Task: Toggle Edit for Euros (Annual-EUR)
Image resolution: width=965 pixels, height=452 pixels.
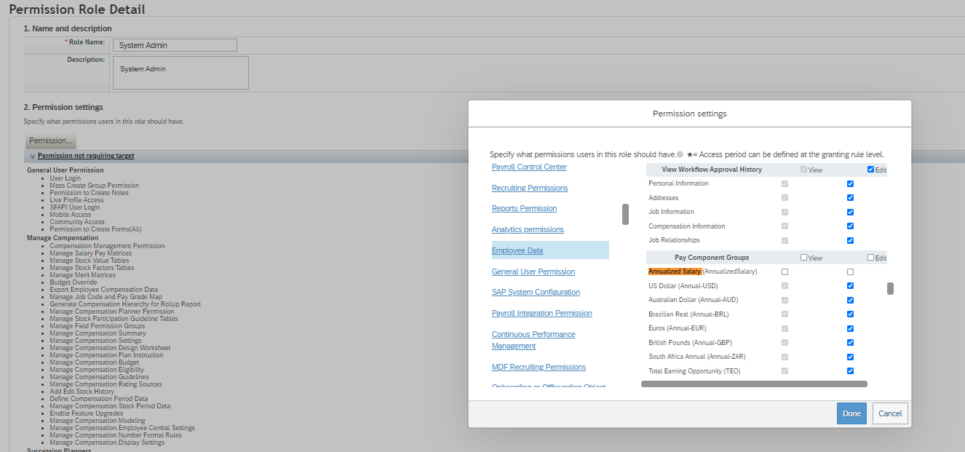Action: pos(850,328)
